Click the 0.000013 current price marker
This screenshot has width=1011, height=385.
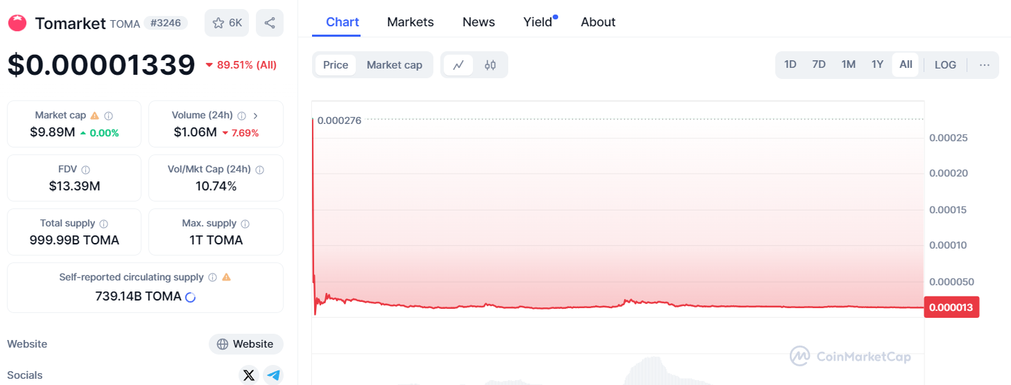(x=951, y=307)
